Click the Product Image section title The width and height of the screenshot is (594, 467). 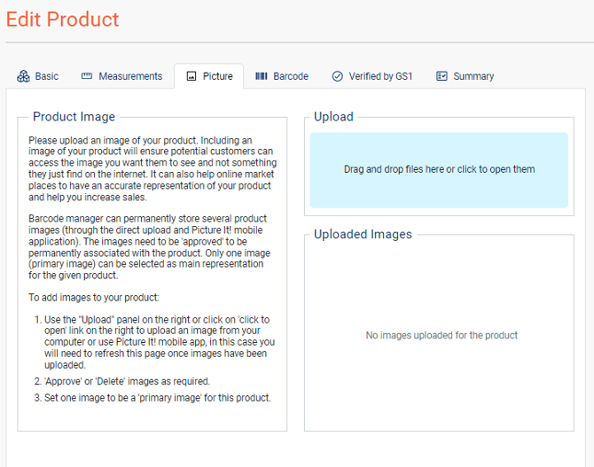click(74, 117)
